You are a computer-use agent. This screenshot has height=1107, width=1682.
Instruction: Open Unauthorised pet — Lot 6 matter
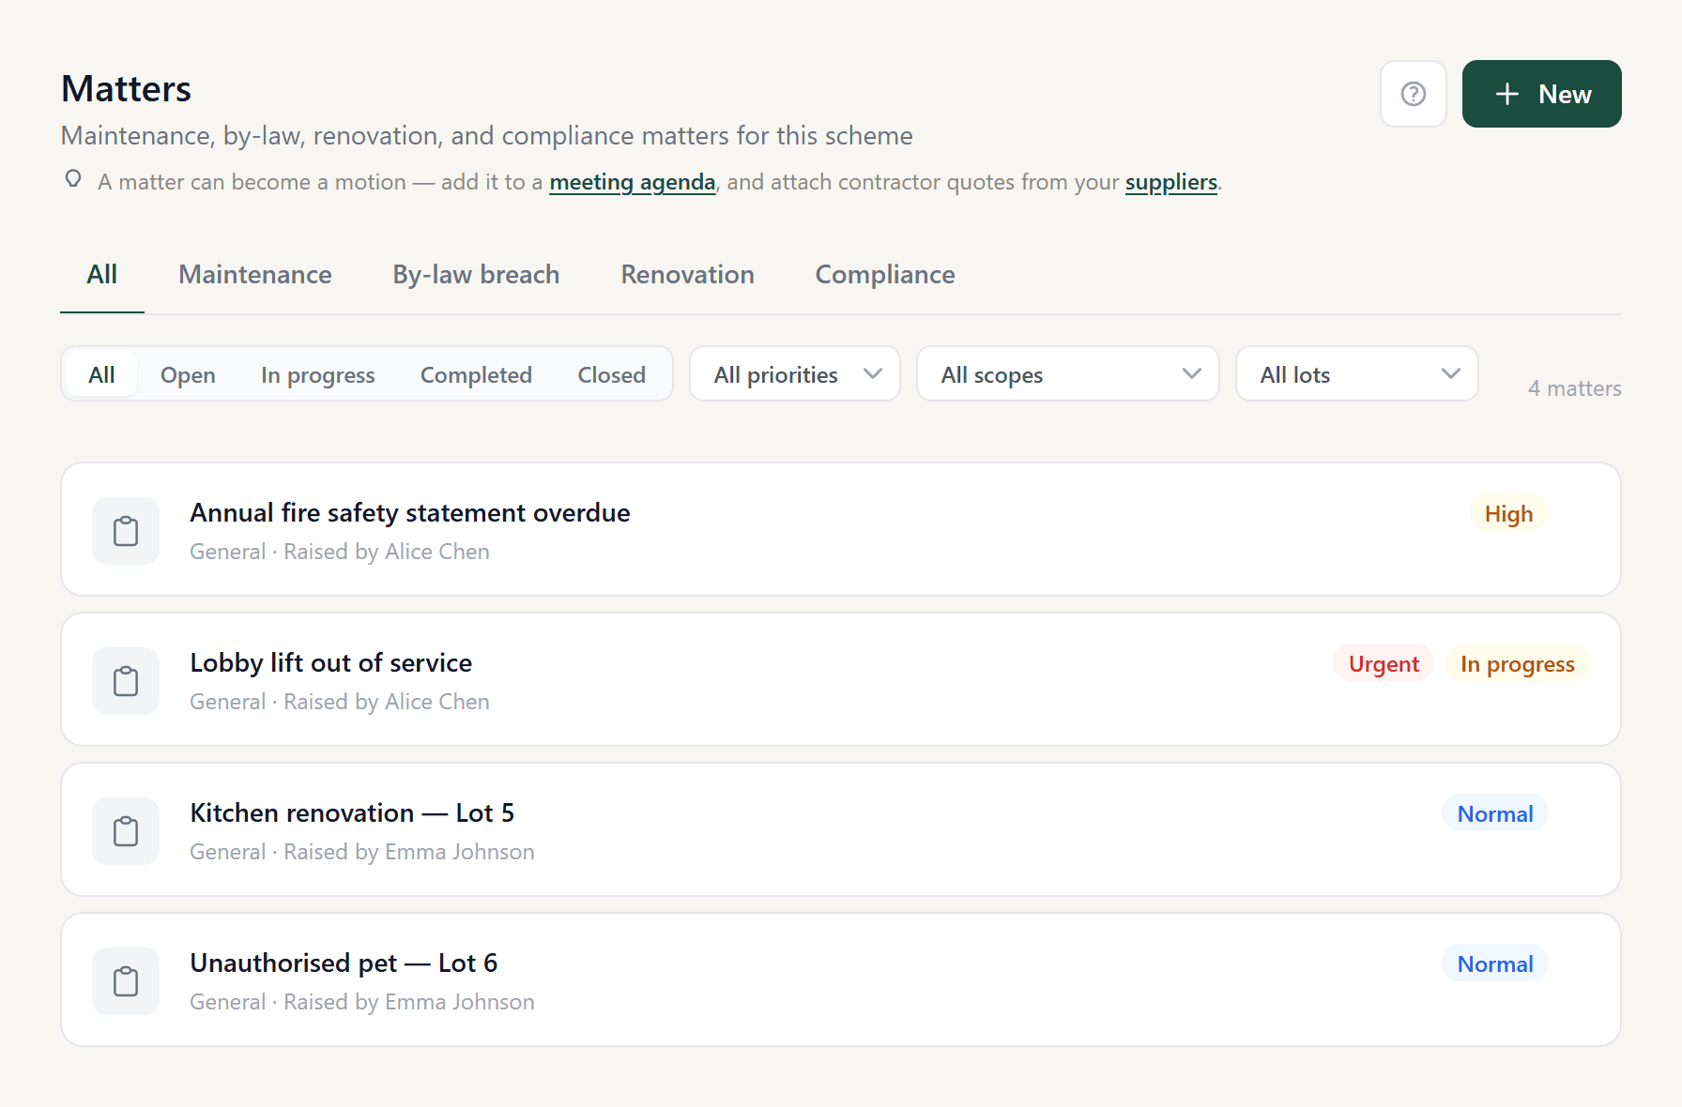pyautogui.click(x=841, y=979)
